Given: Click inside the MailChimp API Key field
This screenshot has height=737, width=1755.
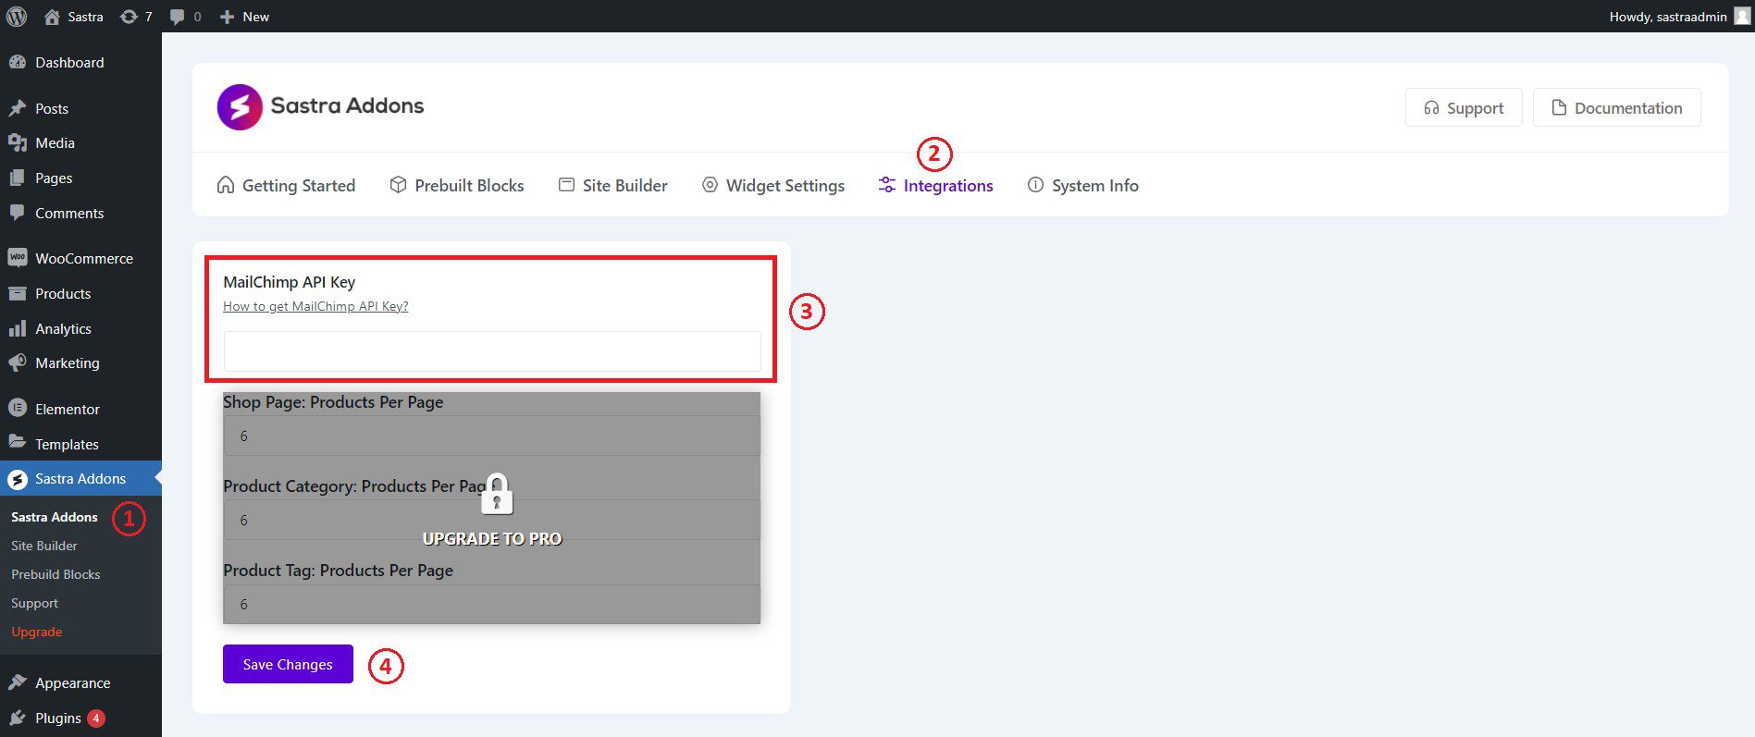Looking at the screenshot, I should tap(492, 351).
